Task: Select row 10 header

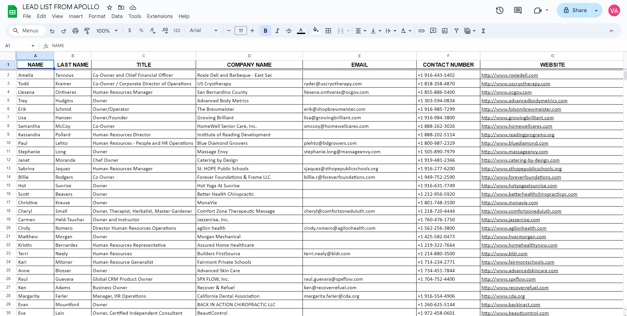Action: click(x=8, y=143)
